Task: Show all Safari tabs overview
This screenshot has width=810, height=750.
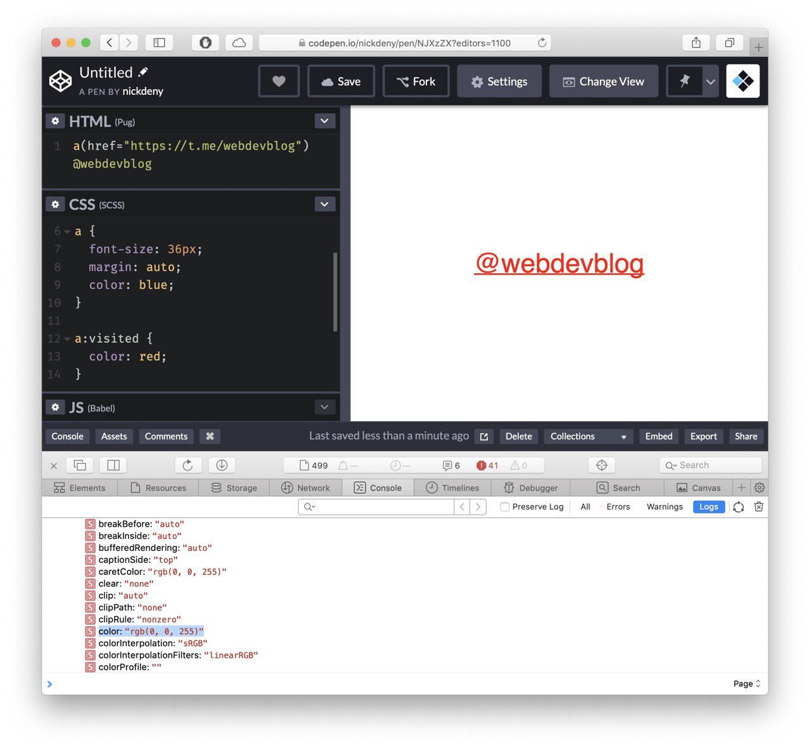Action: pyautogui.click(x=730, y=42)
